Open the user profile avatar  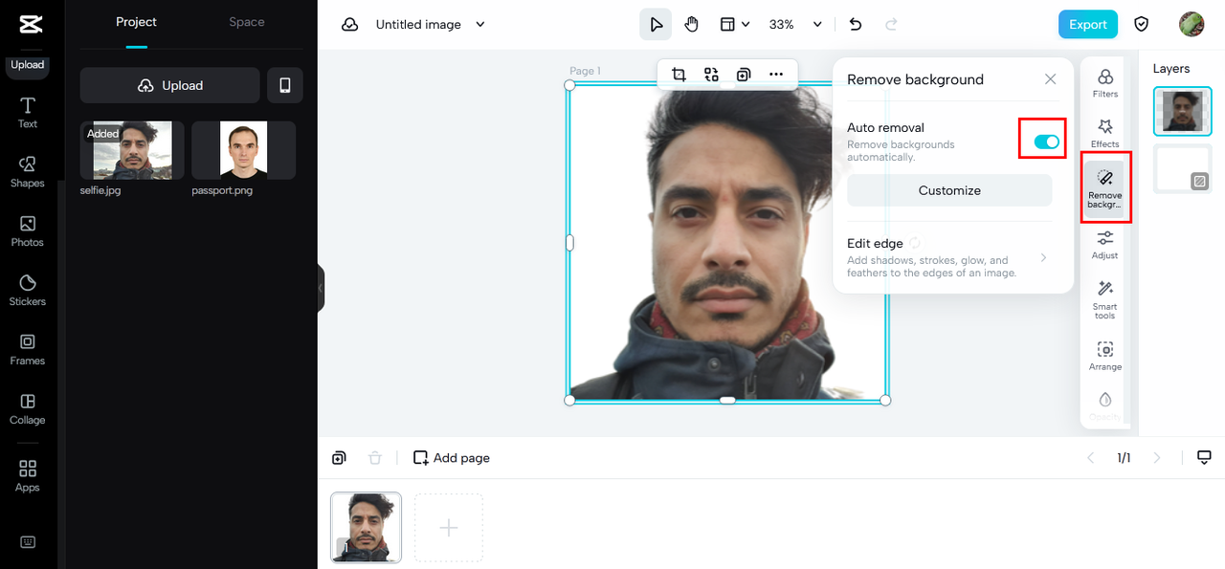click(x=1192, y=25)
